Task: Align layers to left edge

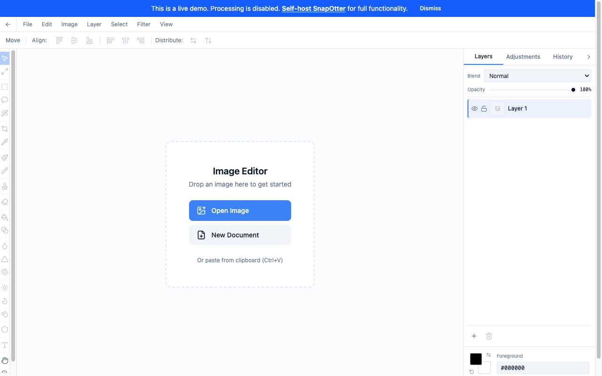Action: click(x=111, y=40)
